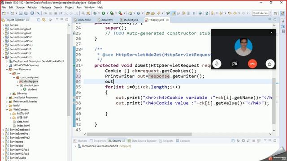Open the Refactor menu
287x161 pixels.
(32, 7)
